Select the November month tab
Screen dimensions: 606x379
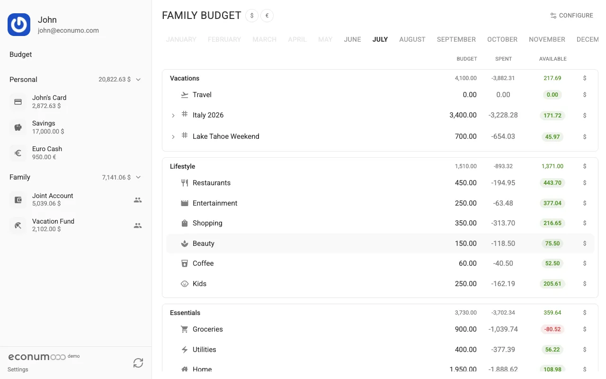[x=547, y=39]
